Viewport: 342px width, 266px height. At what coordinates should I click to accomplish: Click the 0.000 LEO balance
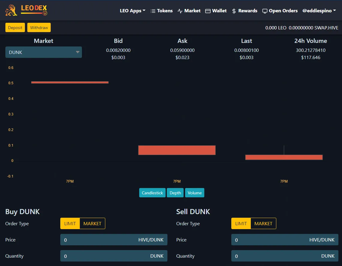276,28
